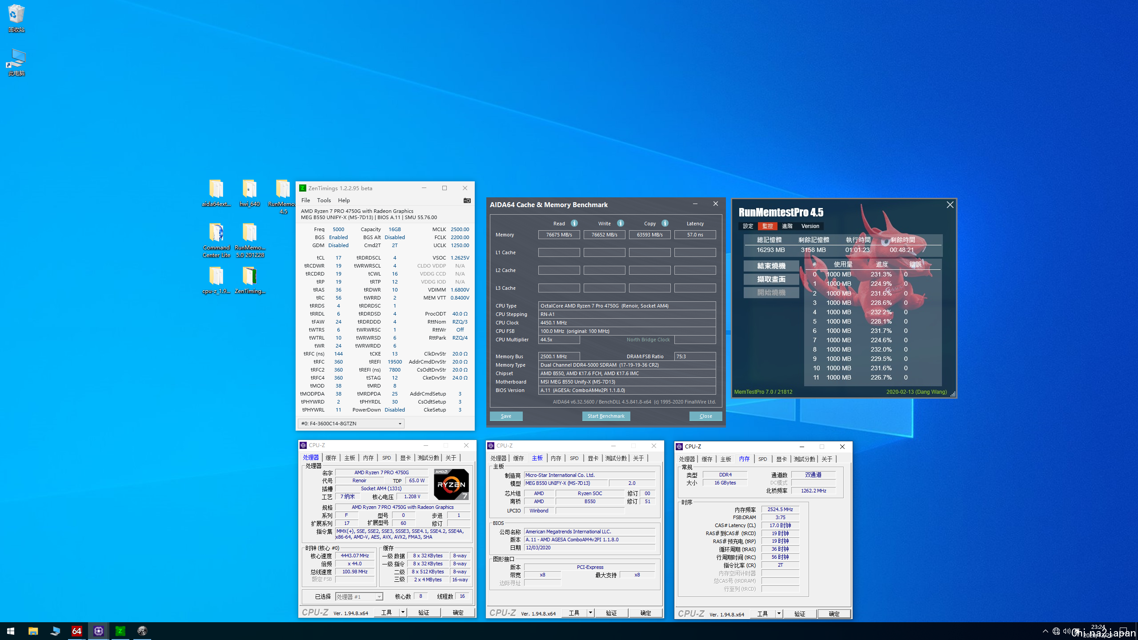Open the RunMemo 4.5 folder icon

[283, 196]
